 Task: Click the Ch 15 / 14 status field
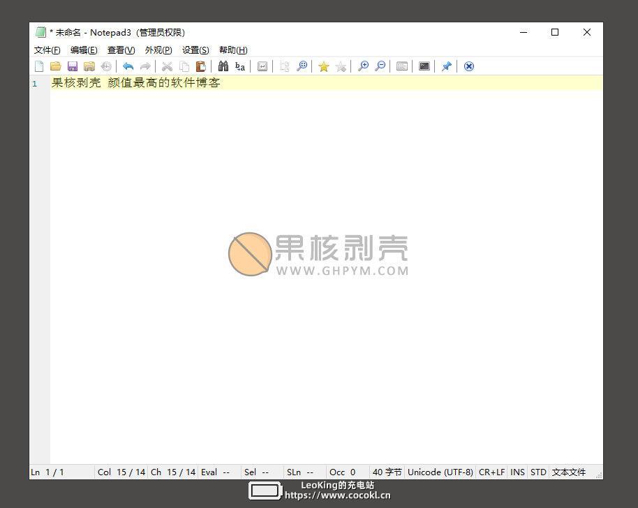pyautogui.click(x=173, y=472)
